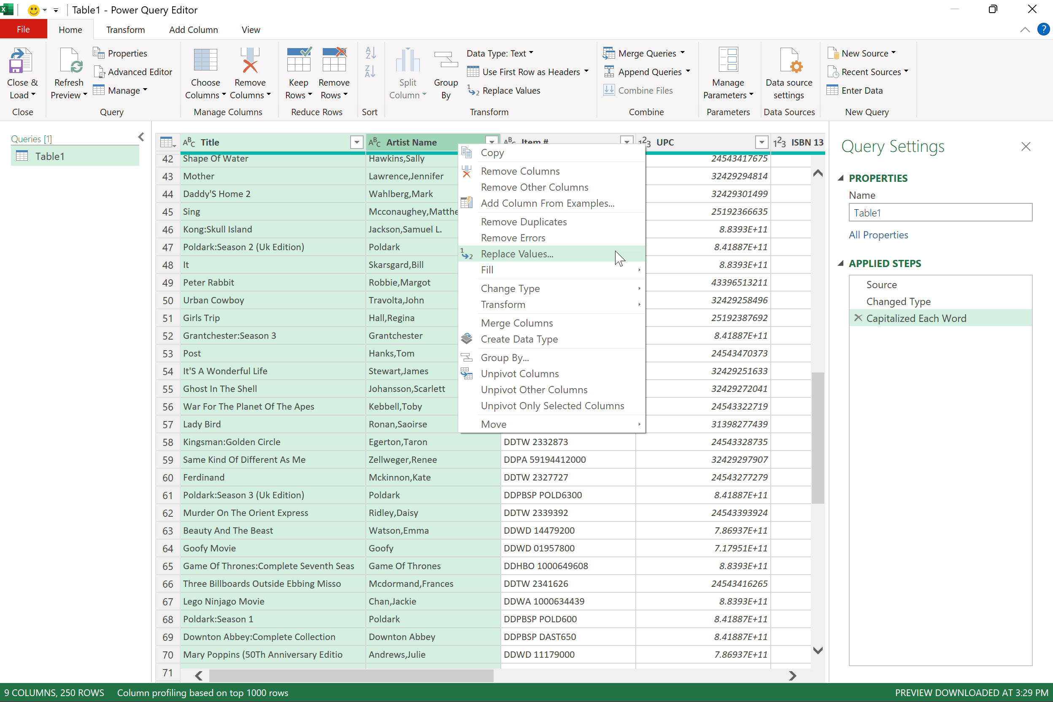The width and height of the screenshot is (1053, 702).
Task: Collapse the APPLIED STEPS section
Action: (x=842, y=263)
